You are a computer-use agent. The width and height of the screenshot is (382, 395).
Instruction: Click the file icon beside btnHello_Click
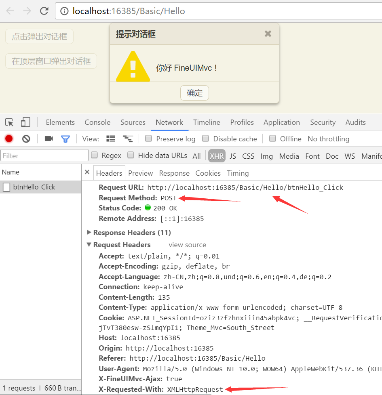[x=6, y=187]
